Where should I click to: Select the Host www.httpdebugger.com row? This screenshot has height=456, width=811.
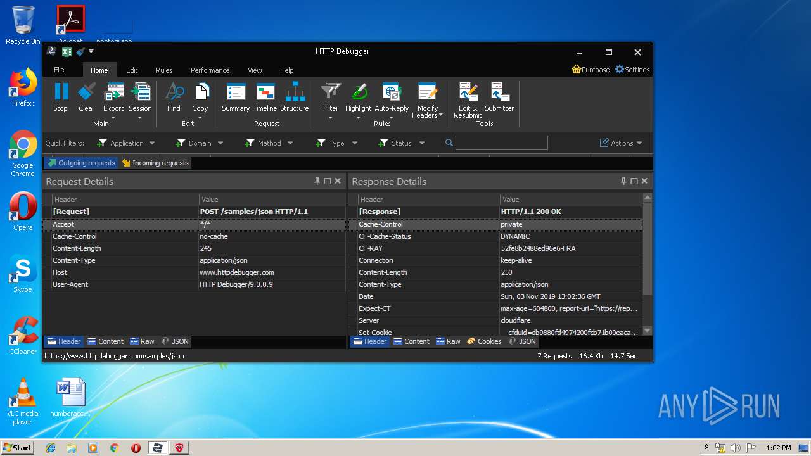pyautogui.click(x=195, y=272)
